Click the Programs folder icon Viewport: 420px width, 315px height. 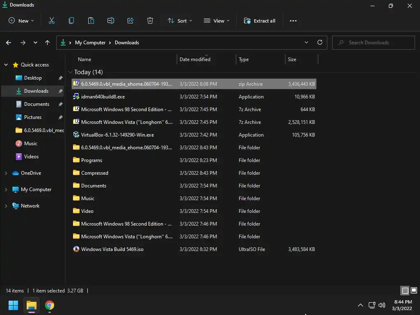click(76, 160)
